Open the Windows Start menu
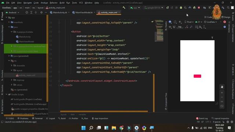 click(83, 128)
